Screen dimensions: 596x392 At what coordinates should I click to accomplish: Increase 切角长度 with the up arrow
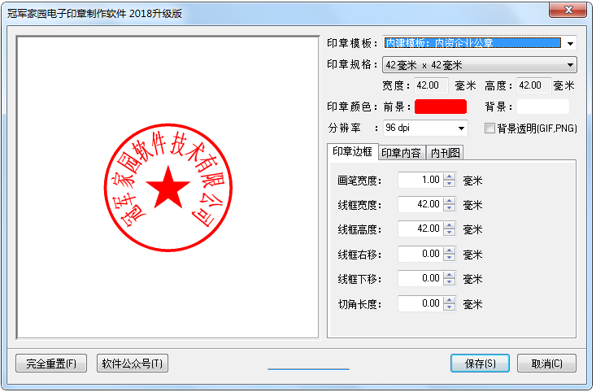click(x=450, y=300)
